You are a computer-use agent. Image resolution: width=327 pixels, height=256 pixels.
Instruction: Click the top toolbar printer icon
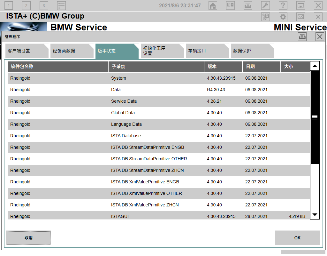point(248,5)
